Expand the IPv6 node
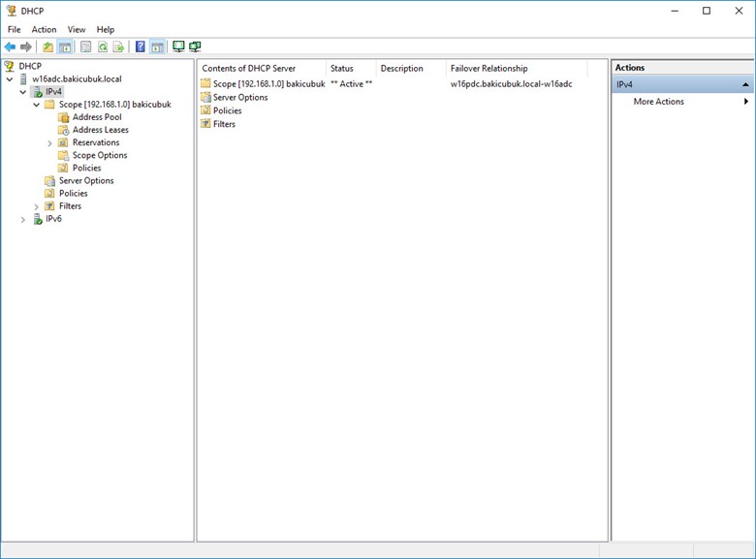The image size is (756, 559). pos(24,219)
